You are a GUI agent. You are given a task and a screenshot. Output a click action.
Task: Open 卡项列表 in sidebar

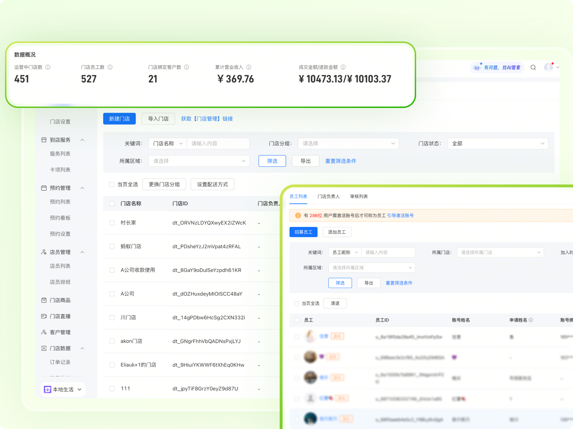coord(60,170)
